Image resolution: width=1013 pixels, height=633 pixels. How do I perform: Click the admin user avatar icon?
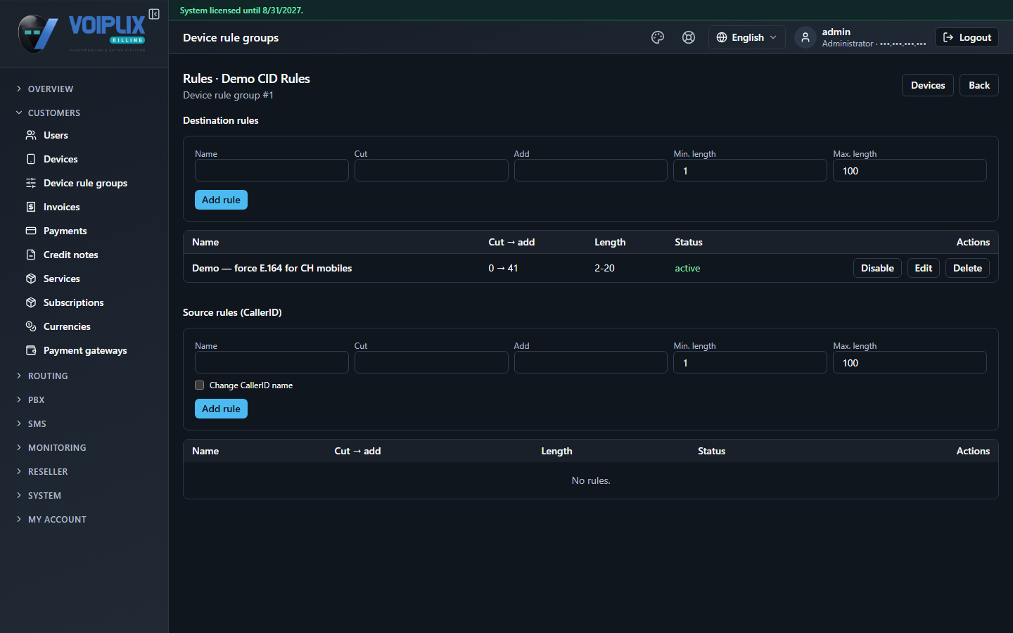[805, 37]
